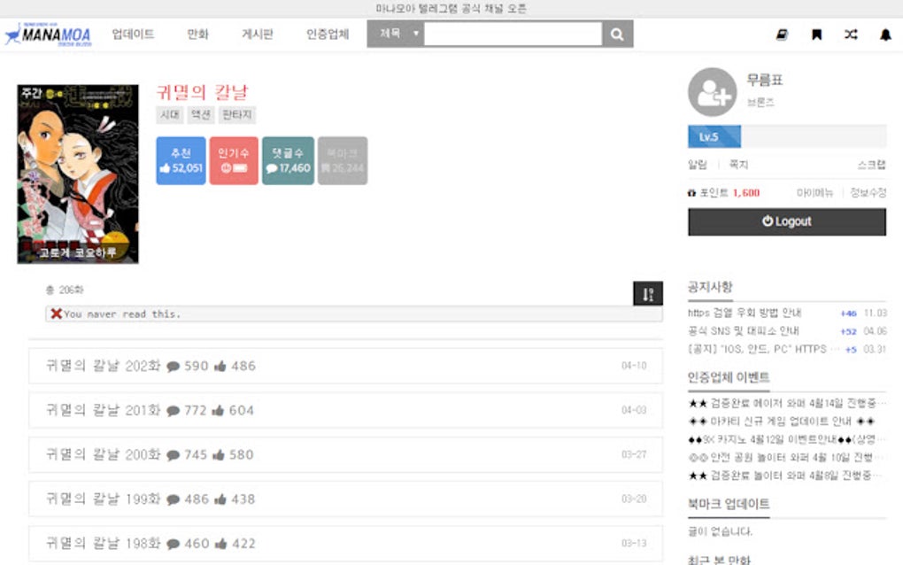Open the book library icon in header
Screen dimensions: 903x565
click(782, 35)
